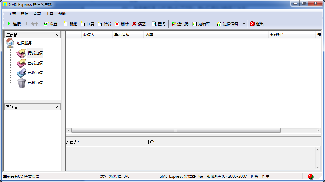Click the 已发/已收短信: 0/0 status text
Viewport: 325px width, 182px height.
(114, 176)
